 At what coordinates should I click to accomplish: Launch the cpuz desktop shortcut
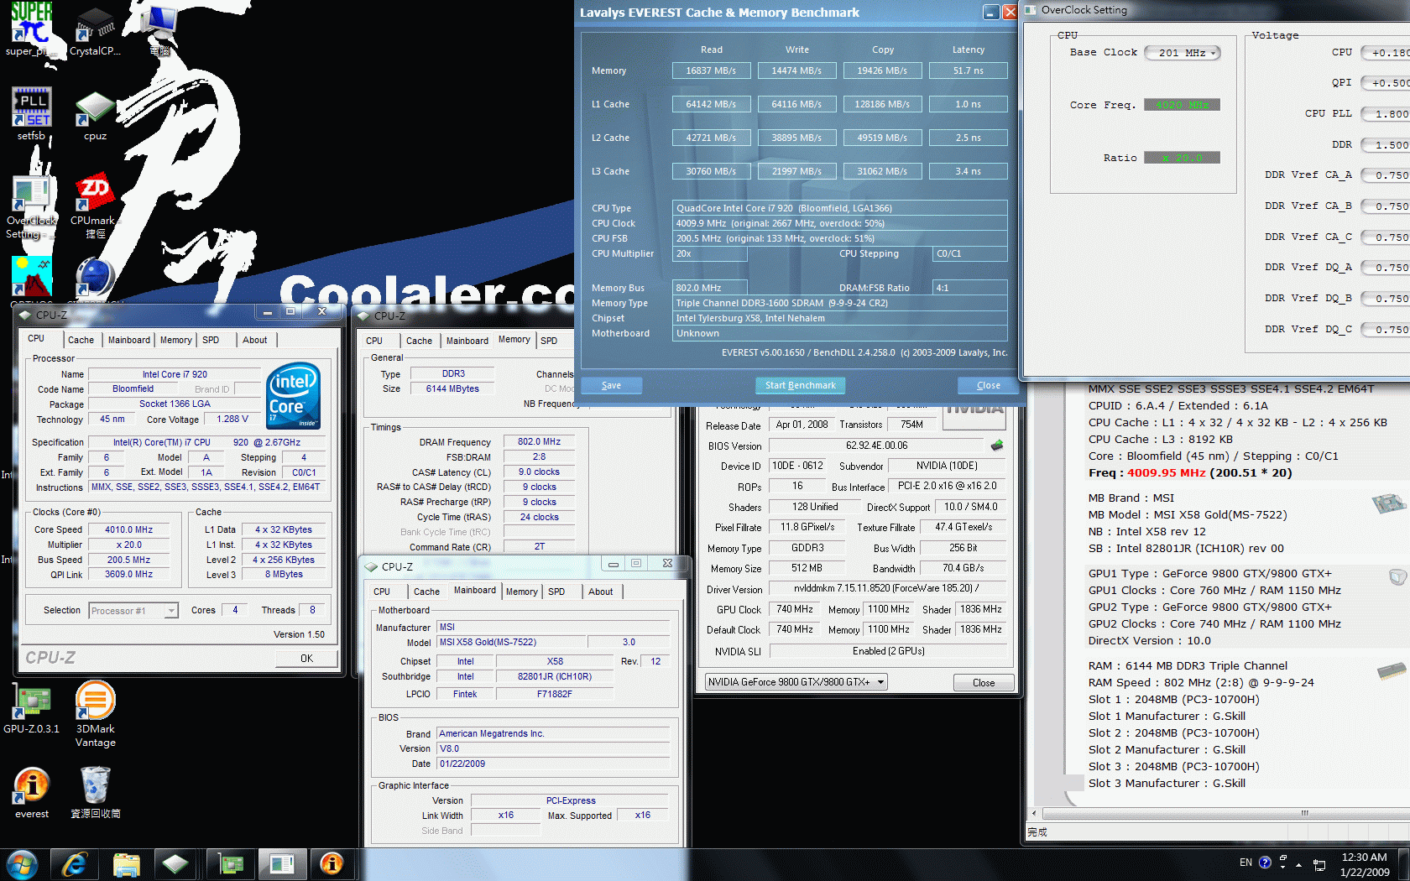(95, 115)
